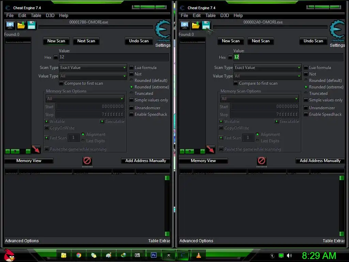Open 7-Zip from the taskbar
This screenshot has height=262, width=349.
point(137,255)
